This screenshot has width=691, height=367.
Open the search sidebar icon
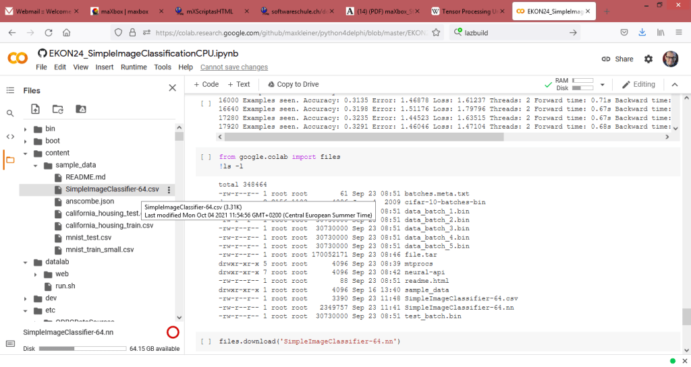click(x=10, y=113)
